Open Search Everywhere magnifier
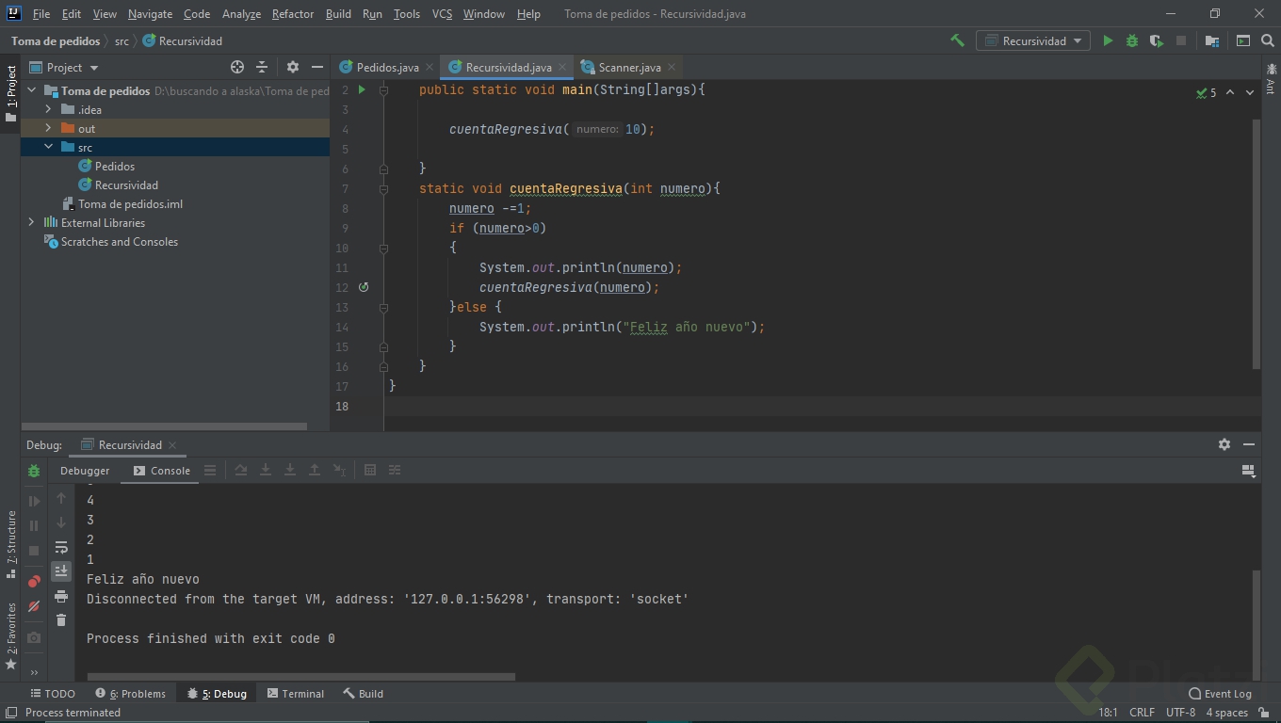1281x723 pixels. 1268,40
